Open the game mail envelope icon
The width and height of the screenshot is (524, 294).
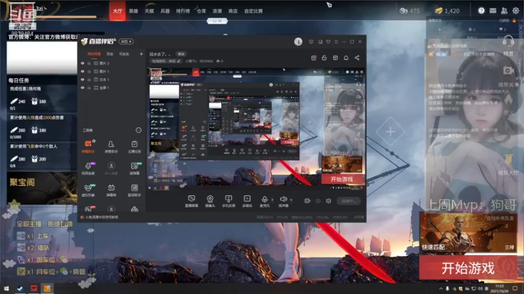click(493, 10)
